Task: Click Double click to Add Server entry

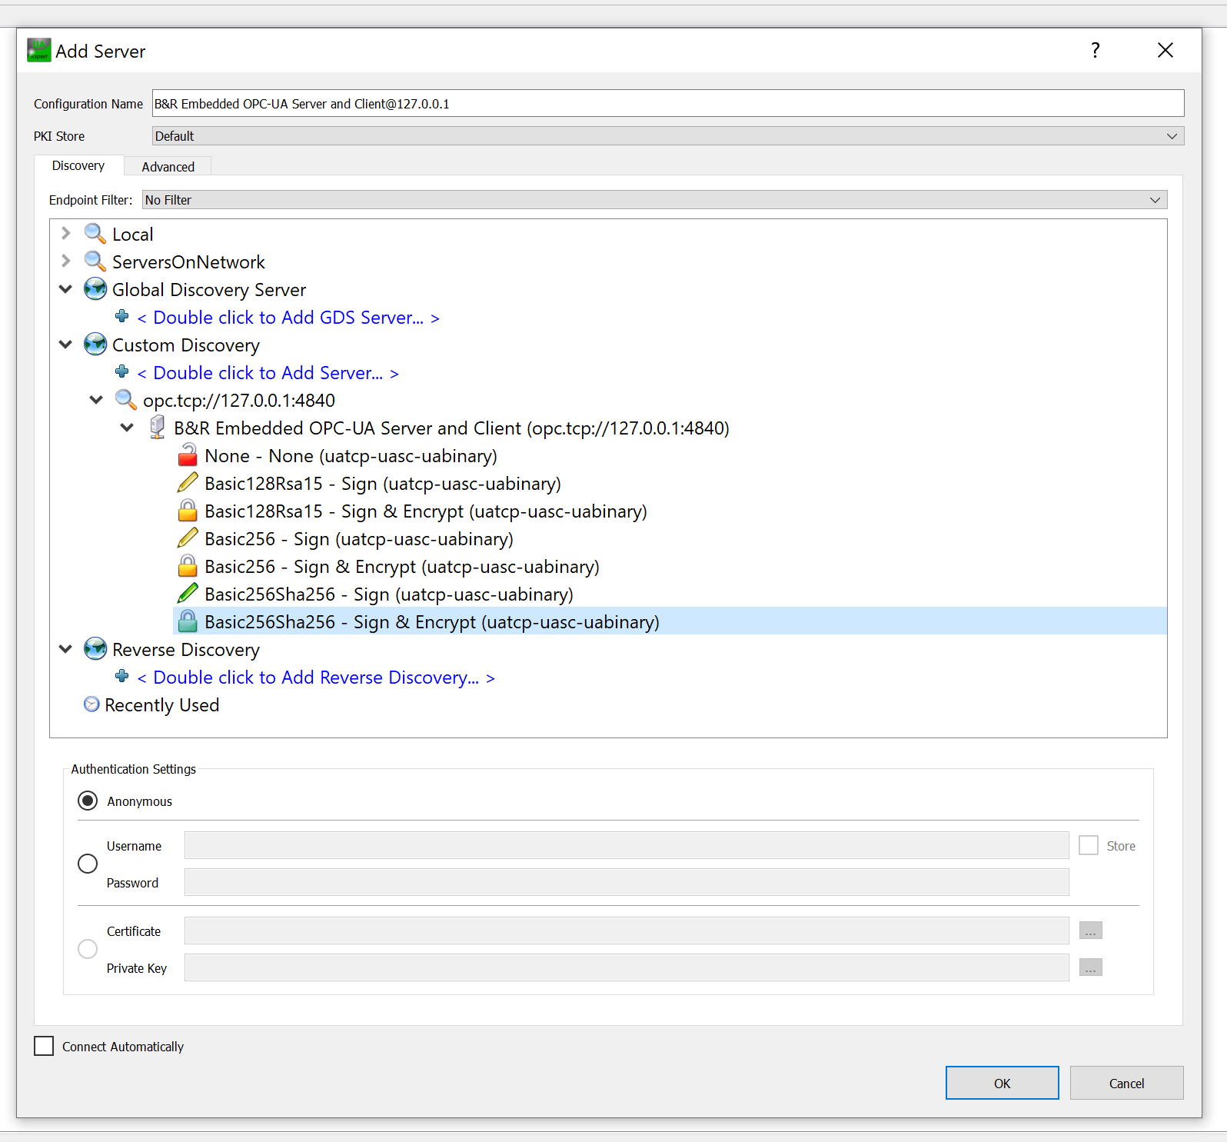Action: [x=268, y=373]
